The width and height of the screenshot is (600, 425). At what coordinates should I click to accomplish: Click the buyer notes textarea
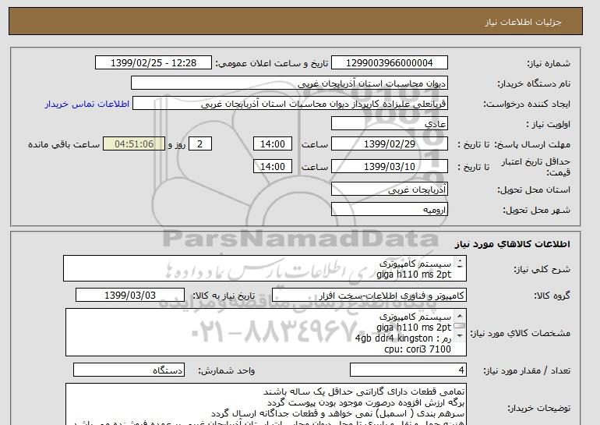click(266, 404)
